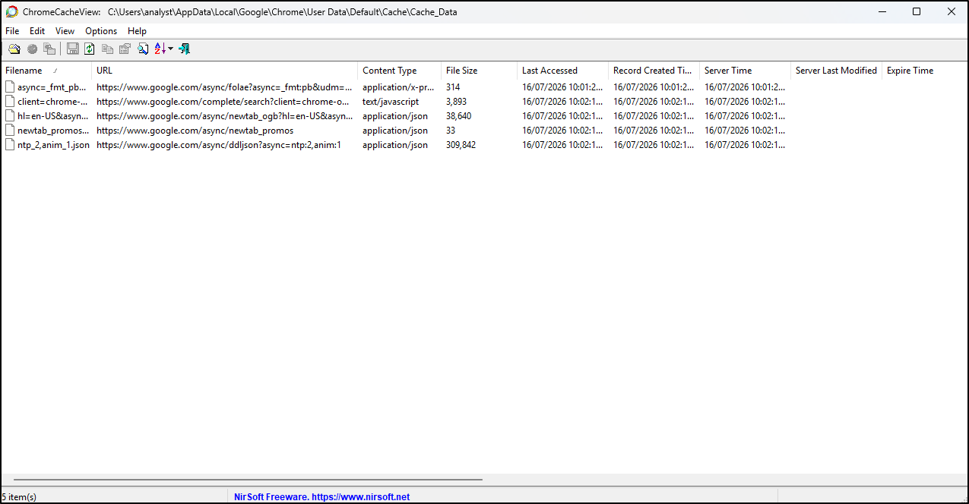Image resolution: width=969 pixels, height=504 pixels.
Task: Select the hl=en-US&asyn filename entry
Action: pyautogui.click(x=52, y=116)
